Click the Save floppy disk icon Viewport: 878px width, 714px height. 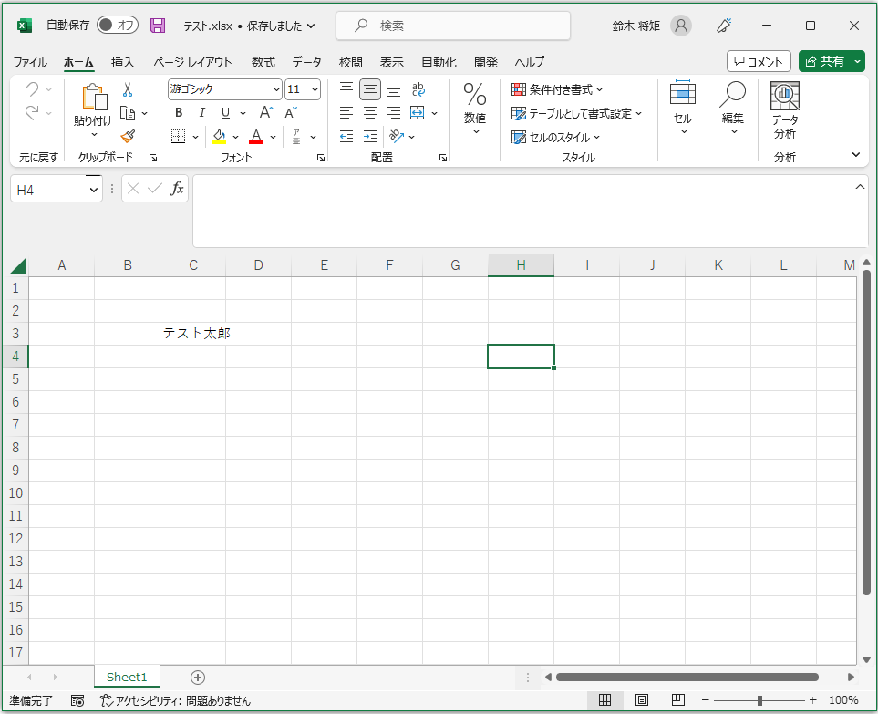pyautogui.click(x=158, y=26)
